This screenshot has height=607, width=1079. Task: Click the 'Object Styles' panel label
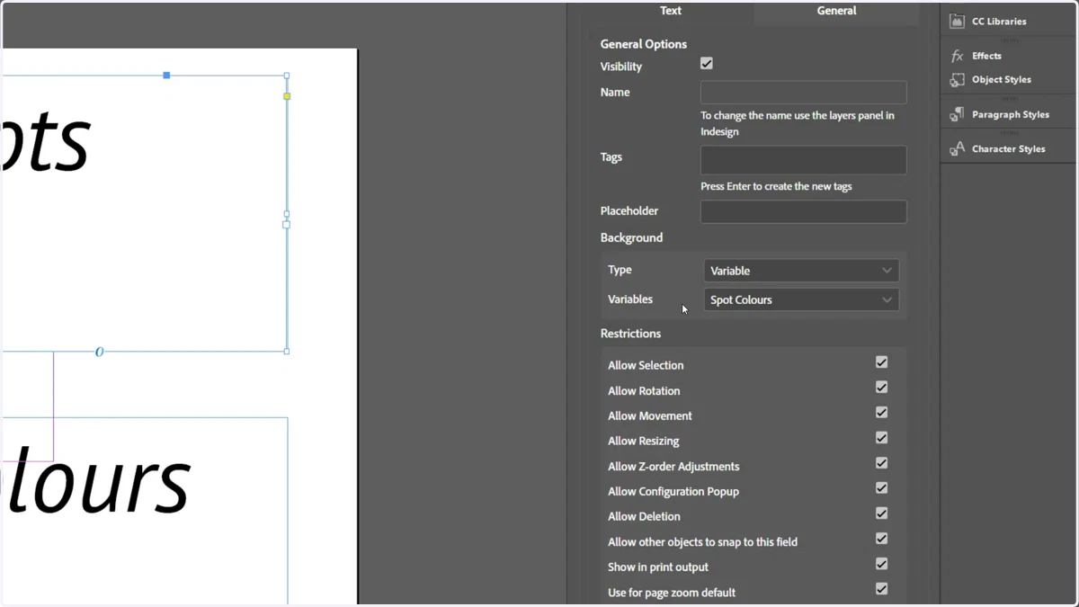tap(1002, 80)
